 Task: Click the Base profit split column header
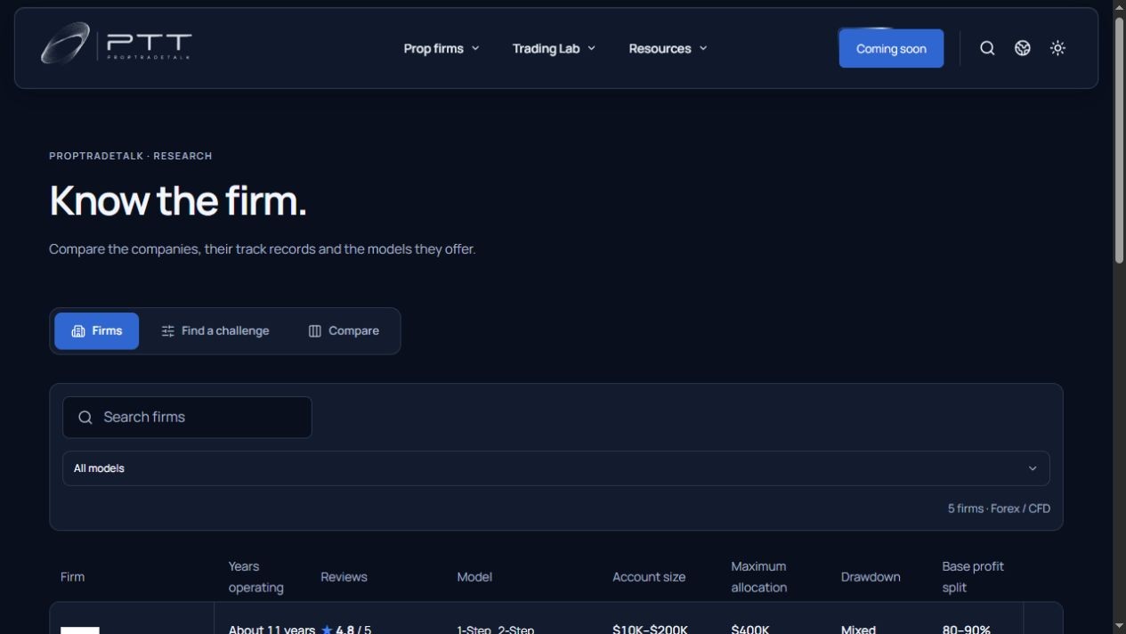coord(973,577)
